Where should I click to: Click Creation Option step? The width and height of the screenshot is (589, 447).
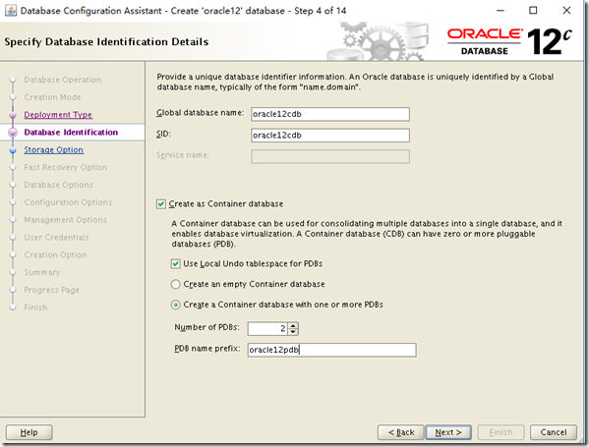(55, 254)
